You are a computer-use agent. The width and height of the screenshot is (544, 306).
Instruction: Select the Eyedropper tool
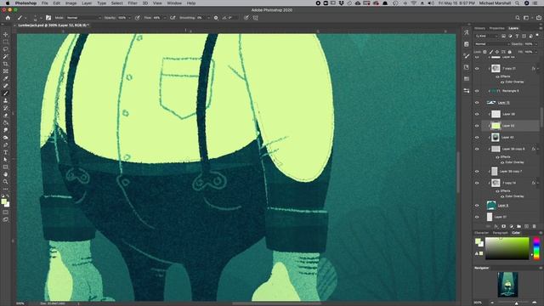pyautogui.click(x=6, y=78)
